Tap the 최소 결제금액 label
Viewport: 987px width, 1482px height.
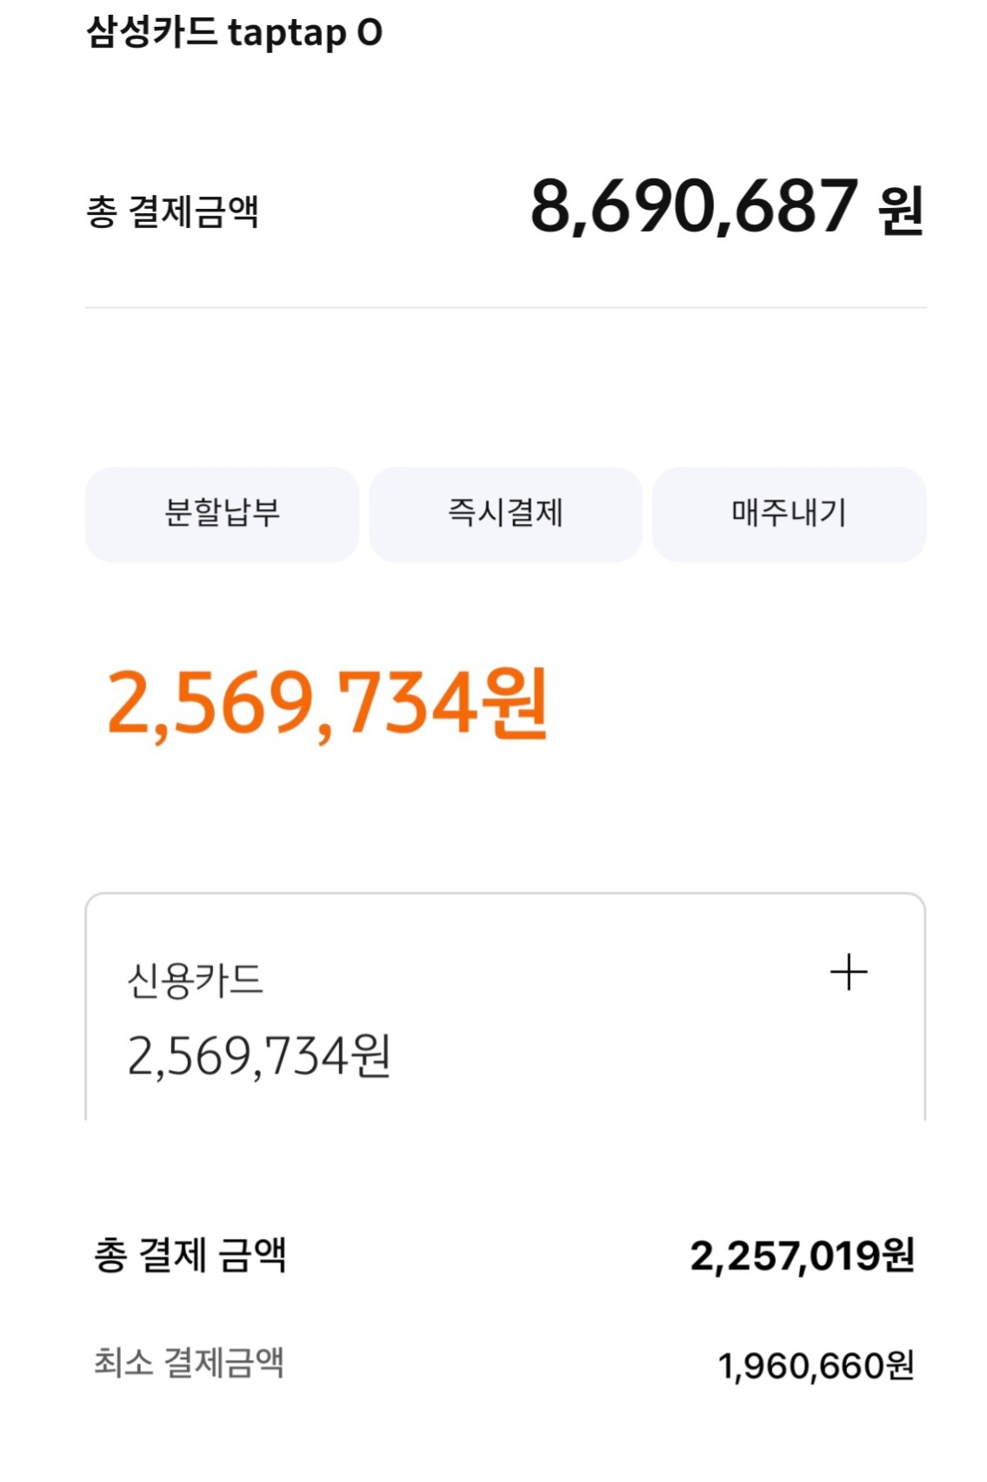tap(189, 1362)
